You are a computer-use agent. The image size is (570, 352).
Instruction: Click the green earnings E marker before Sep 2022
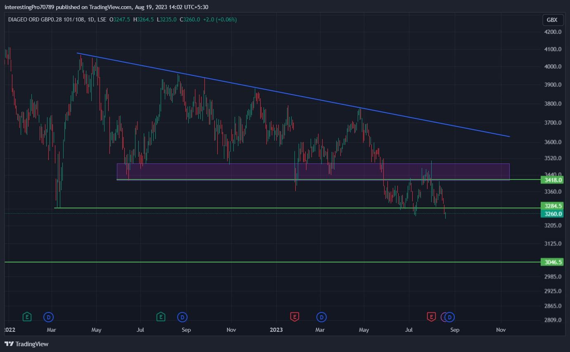(x=161, y=317)
